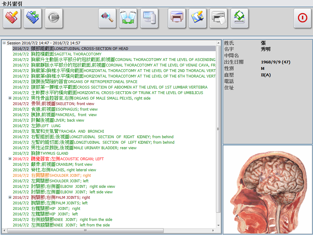Click the red card file edit icon
Image resolution: width=313 pixels, height=235 pixels.
click(12, 18)
